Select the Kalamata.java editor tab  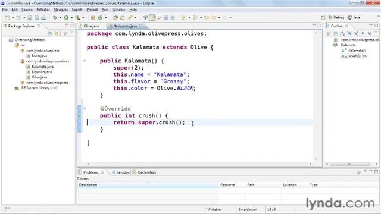(126, 26)
